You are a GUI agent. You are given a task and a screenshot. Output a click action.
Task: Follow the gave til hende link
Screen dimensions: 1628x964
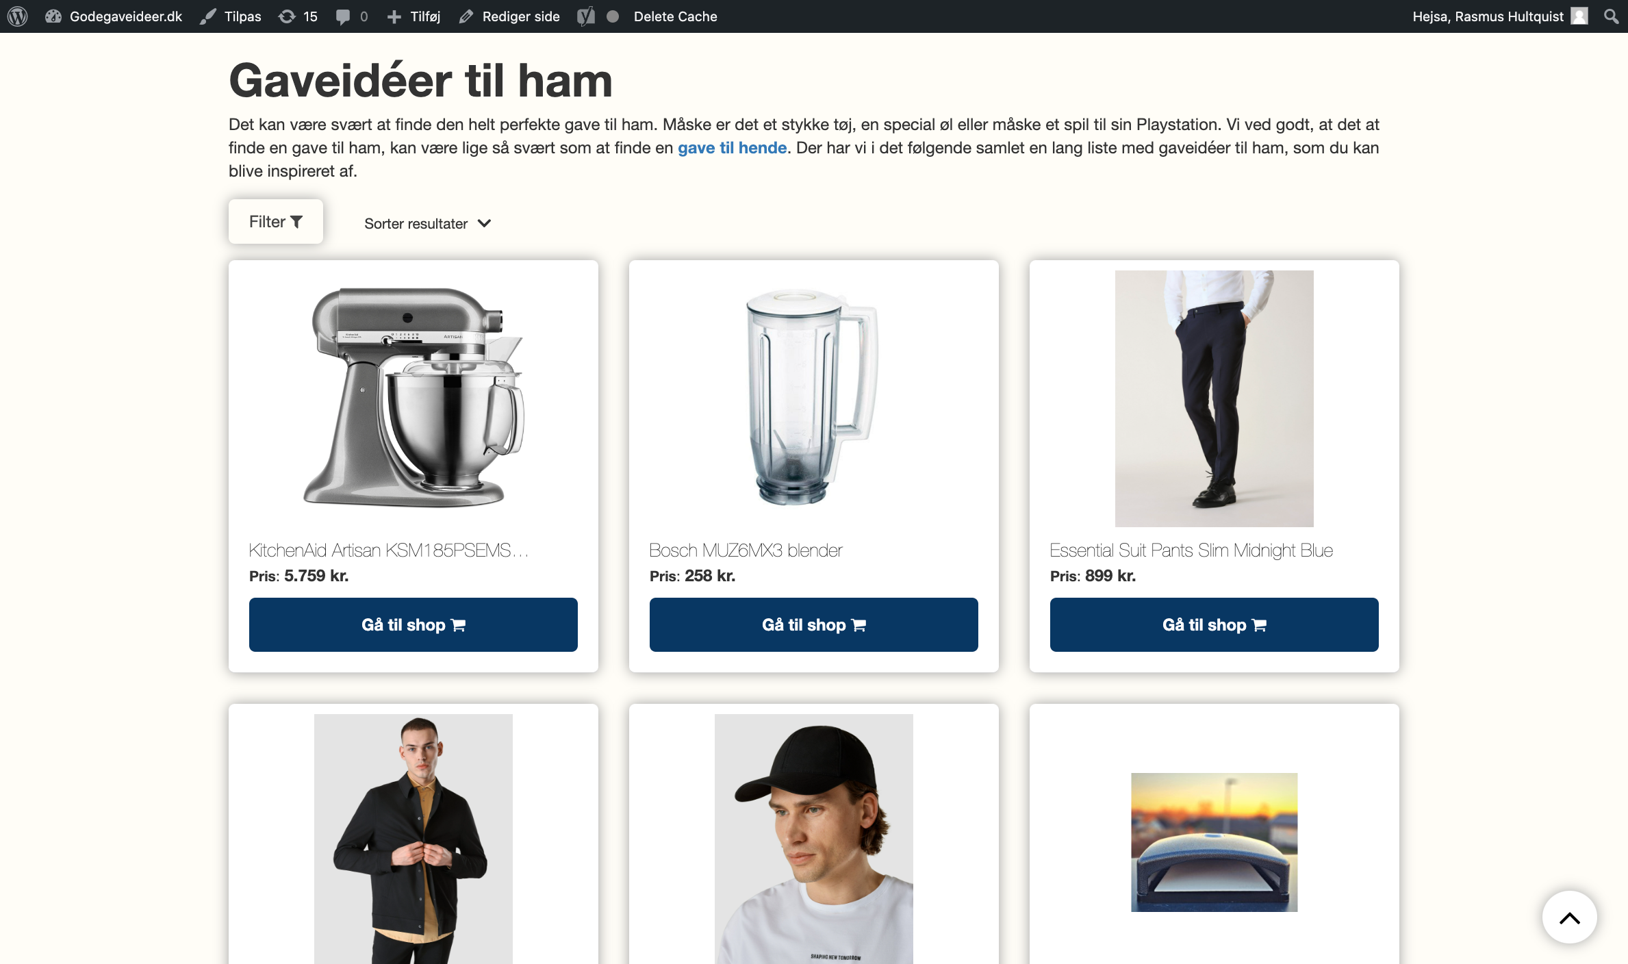tap(732, 148)
